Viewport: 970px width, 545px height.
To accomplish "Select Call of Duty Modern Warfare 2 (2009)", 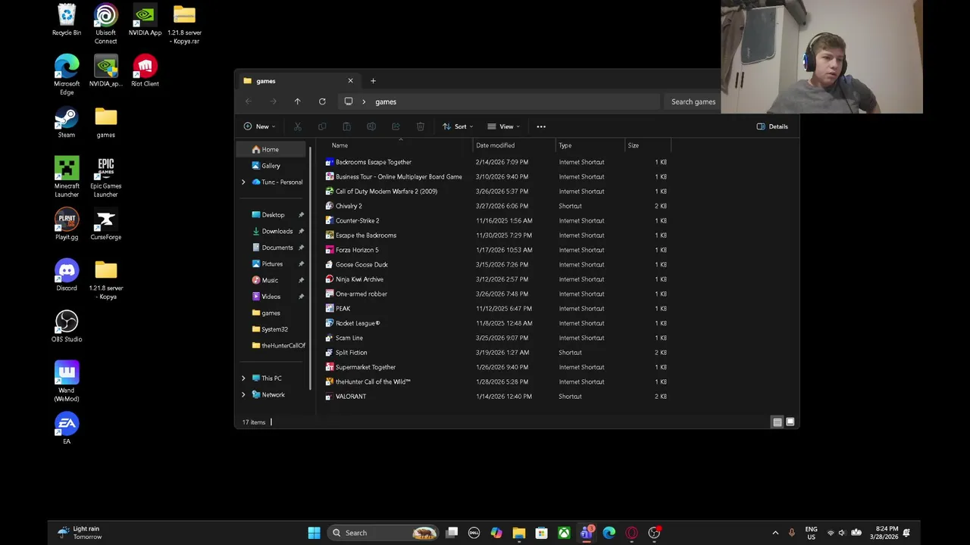I will point(386,192).
